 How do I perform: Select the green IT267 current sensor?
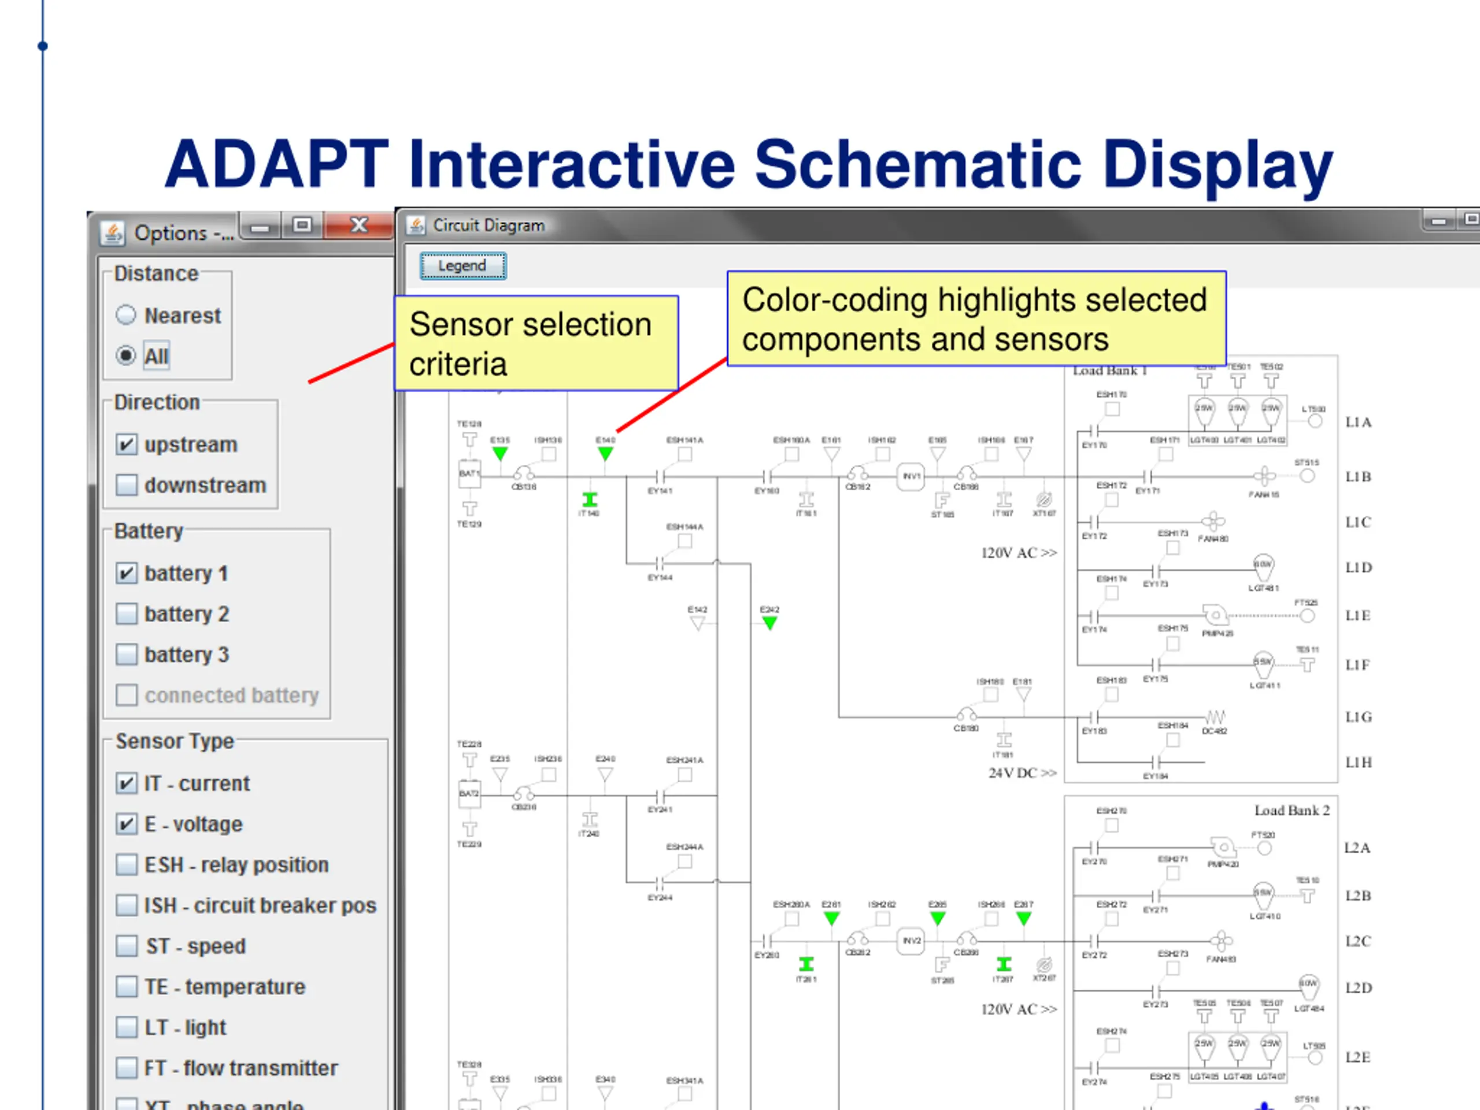(x=1004, y=964)
